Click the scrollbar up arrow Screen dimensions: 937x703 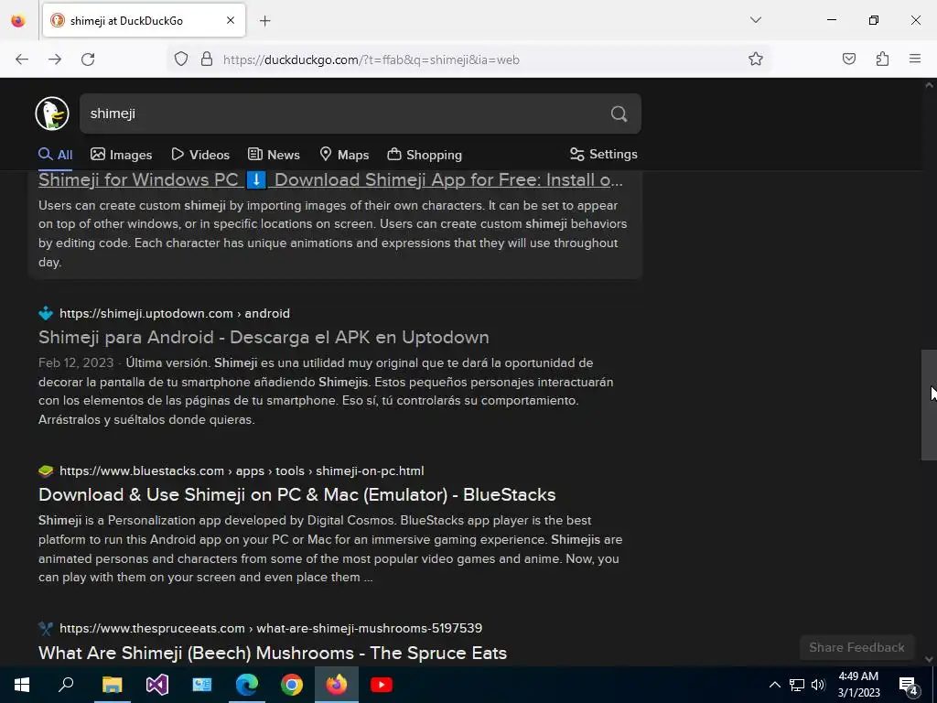(929, 85)
